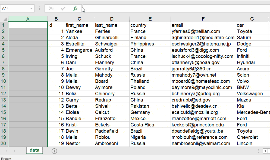Click the 'first_name' header cell
270x160 pixels.
point(80,25)
